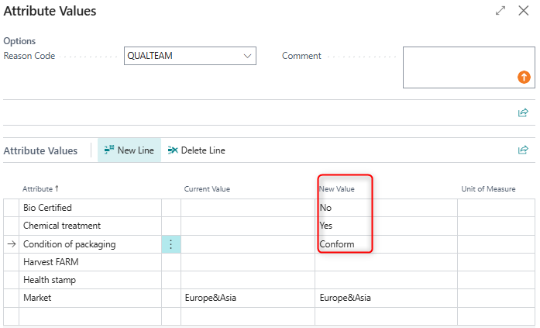The width and height of the screenshot is (540, 328).
Task: Click the New Value cell for Health stamp
Action: (385, 280)
